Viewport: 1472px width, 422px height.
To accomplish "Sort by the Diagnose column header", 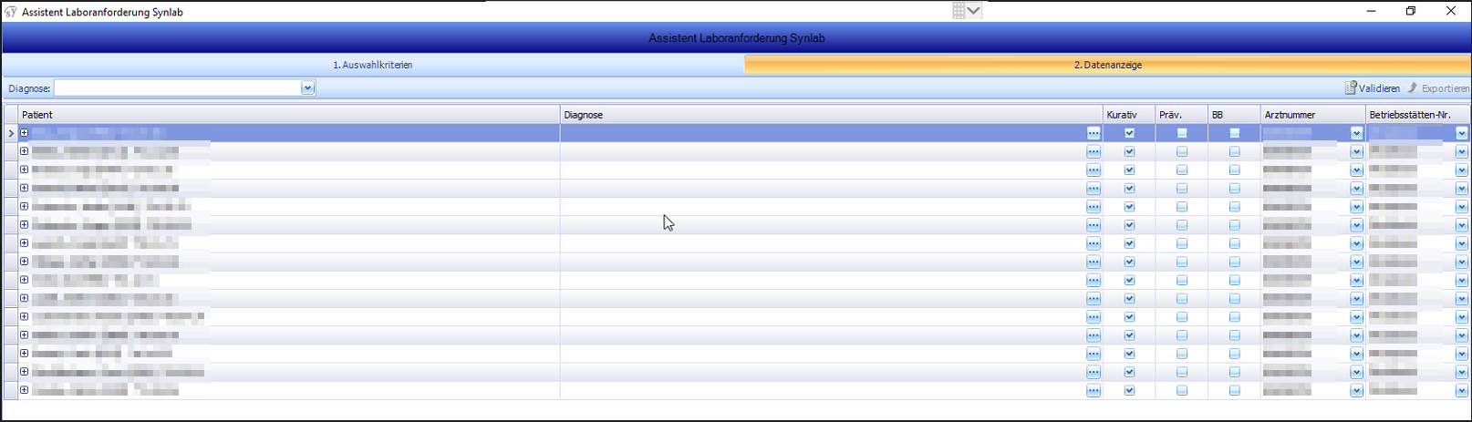I will click(x=830, y=115).
